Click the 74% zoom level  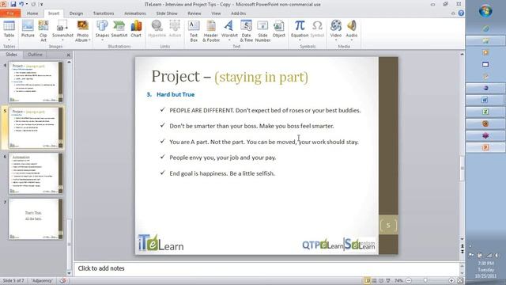click(398, 280)
